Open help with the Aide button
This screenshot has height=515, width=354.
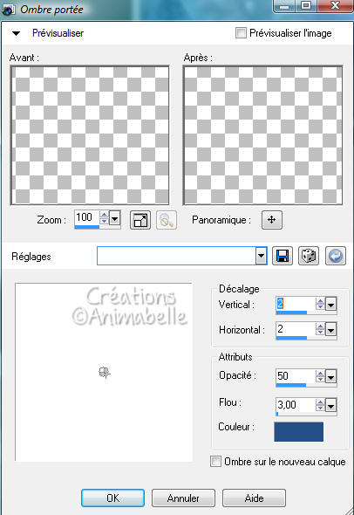pyautogui.click(x=254, y=498)
